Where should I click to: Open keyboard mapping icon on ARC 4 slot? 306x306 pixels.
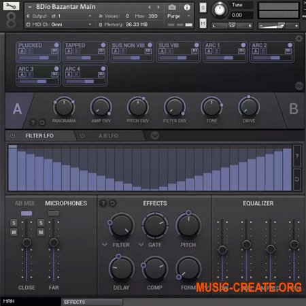point(101,75)
